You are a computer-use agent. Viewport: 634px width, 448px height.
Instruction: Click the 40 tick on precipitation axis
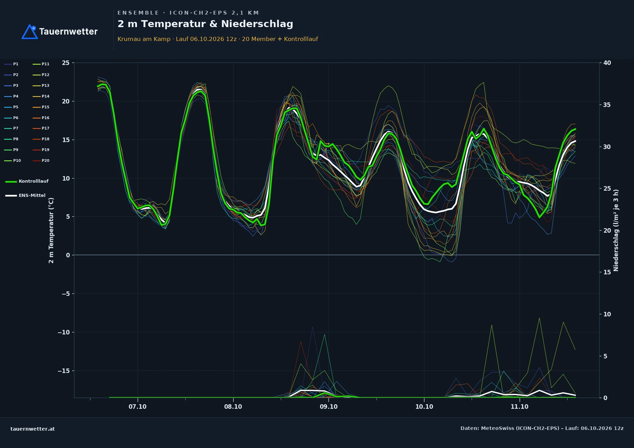point(607,63)
